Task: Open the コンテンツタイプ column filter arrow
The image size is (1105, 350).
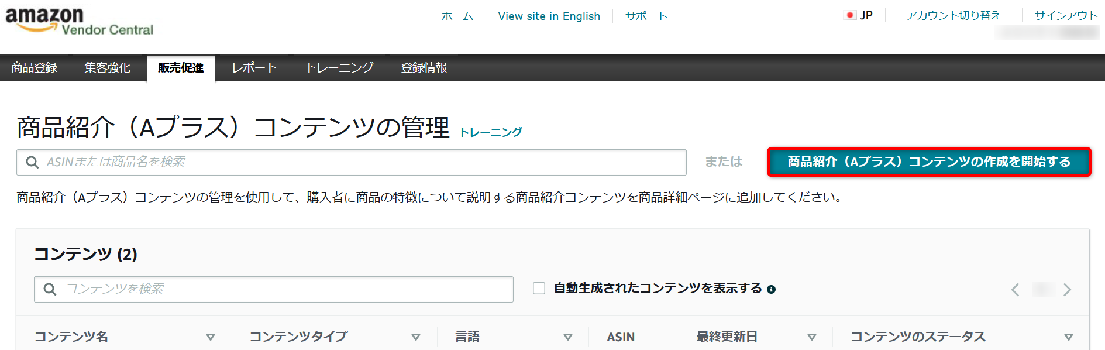Action: (416, 337)
